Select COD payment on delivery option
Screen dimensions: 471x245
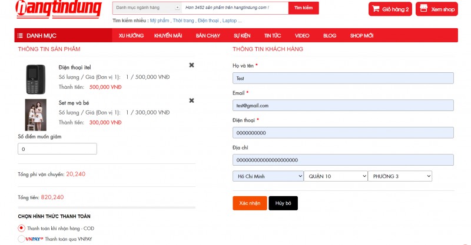[x=22, y=228]
